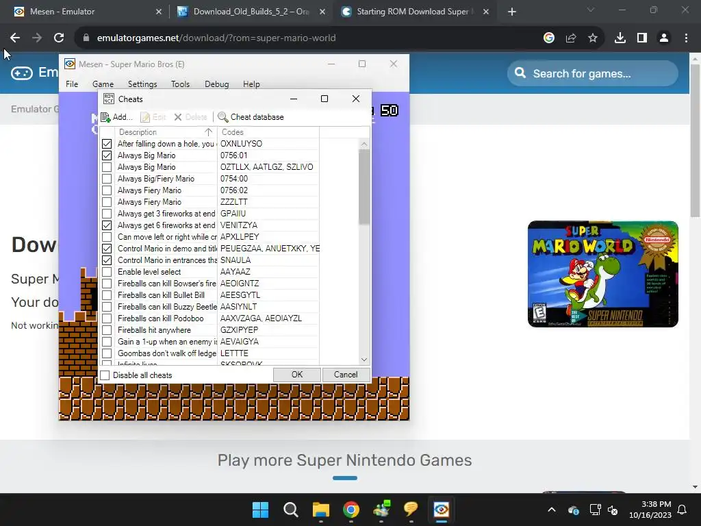701x526 pixels.
Task: Open the notification bell
Action: (x=683, y=510)
